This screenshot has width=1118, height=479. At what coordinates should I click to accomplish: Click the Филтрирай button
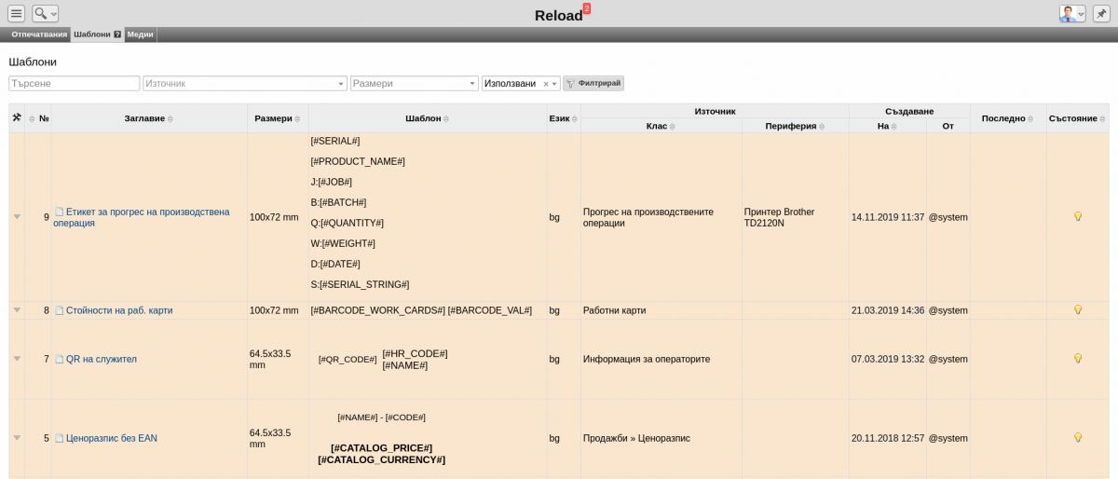pos(593,83)
